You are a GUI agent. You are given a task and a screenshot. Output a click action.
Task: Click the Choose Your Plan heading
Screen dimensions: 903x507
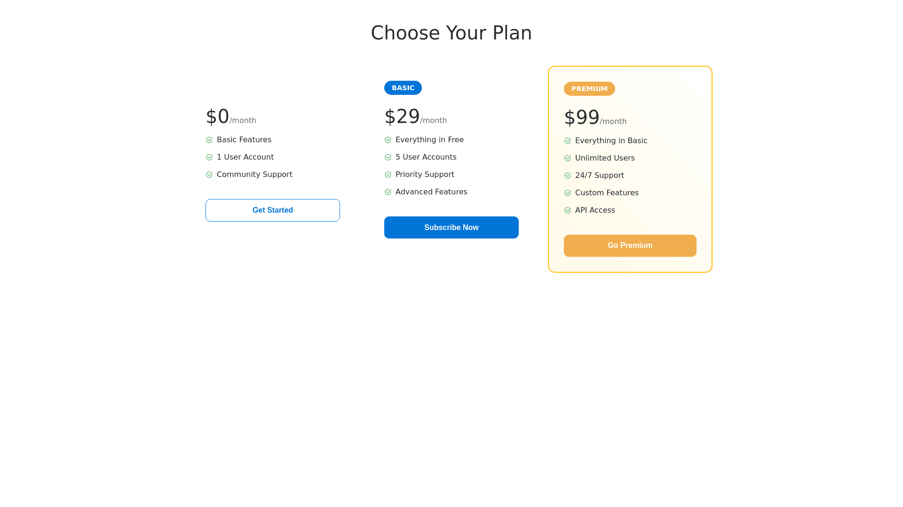pyautogui.click(x=451, y=33)
